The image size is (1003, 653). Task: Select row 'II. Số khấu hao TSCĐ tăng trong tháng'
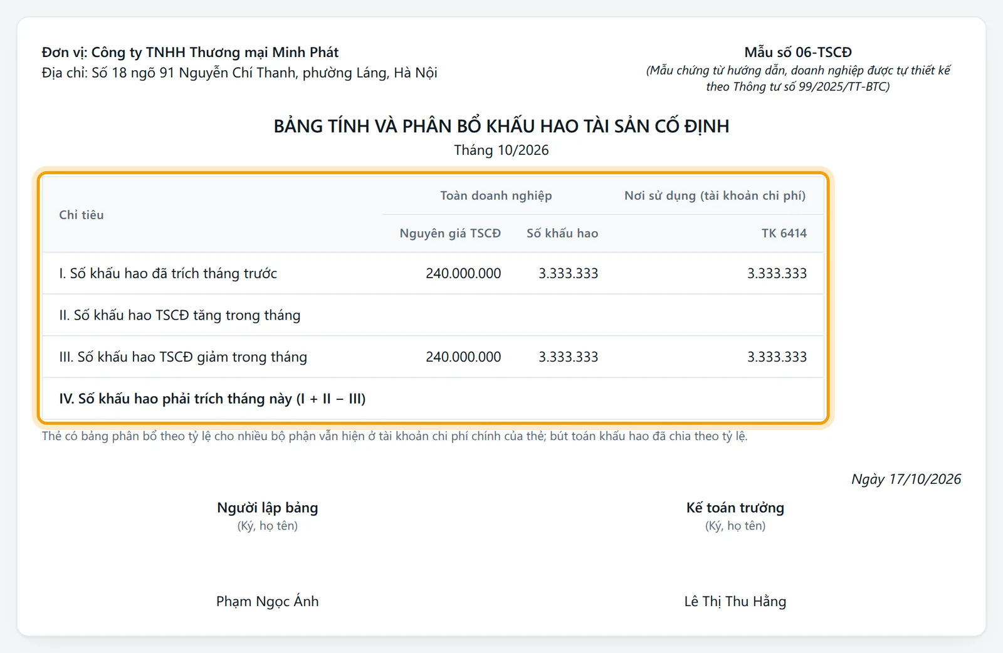click(x=433, y=315)
